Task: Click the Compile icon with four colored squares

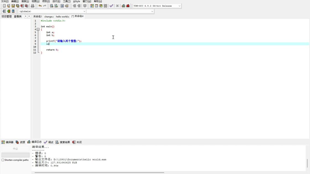Action: click(92, 6)
